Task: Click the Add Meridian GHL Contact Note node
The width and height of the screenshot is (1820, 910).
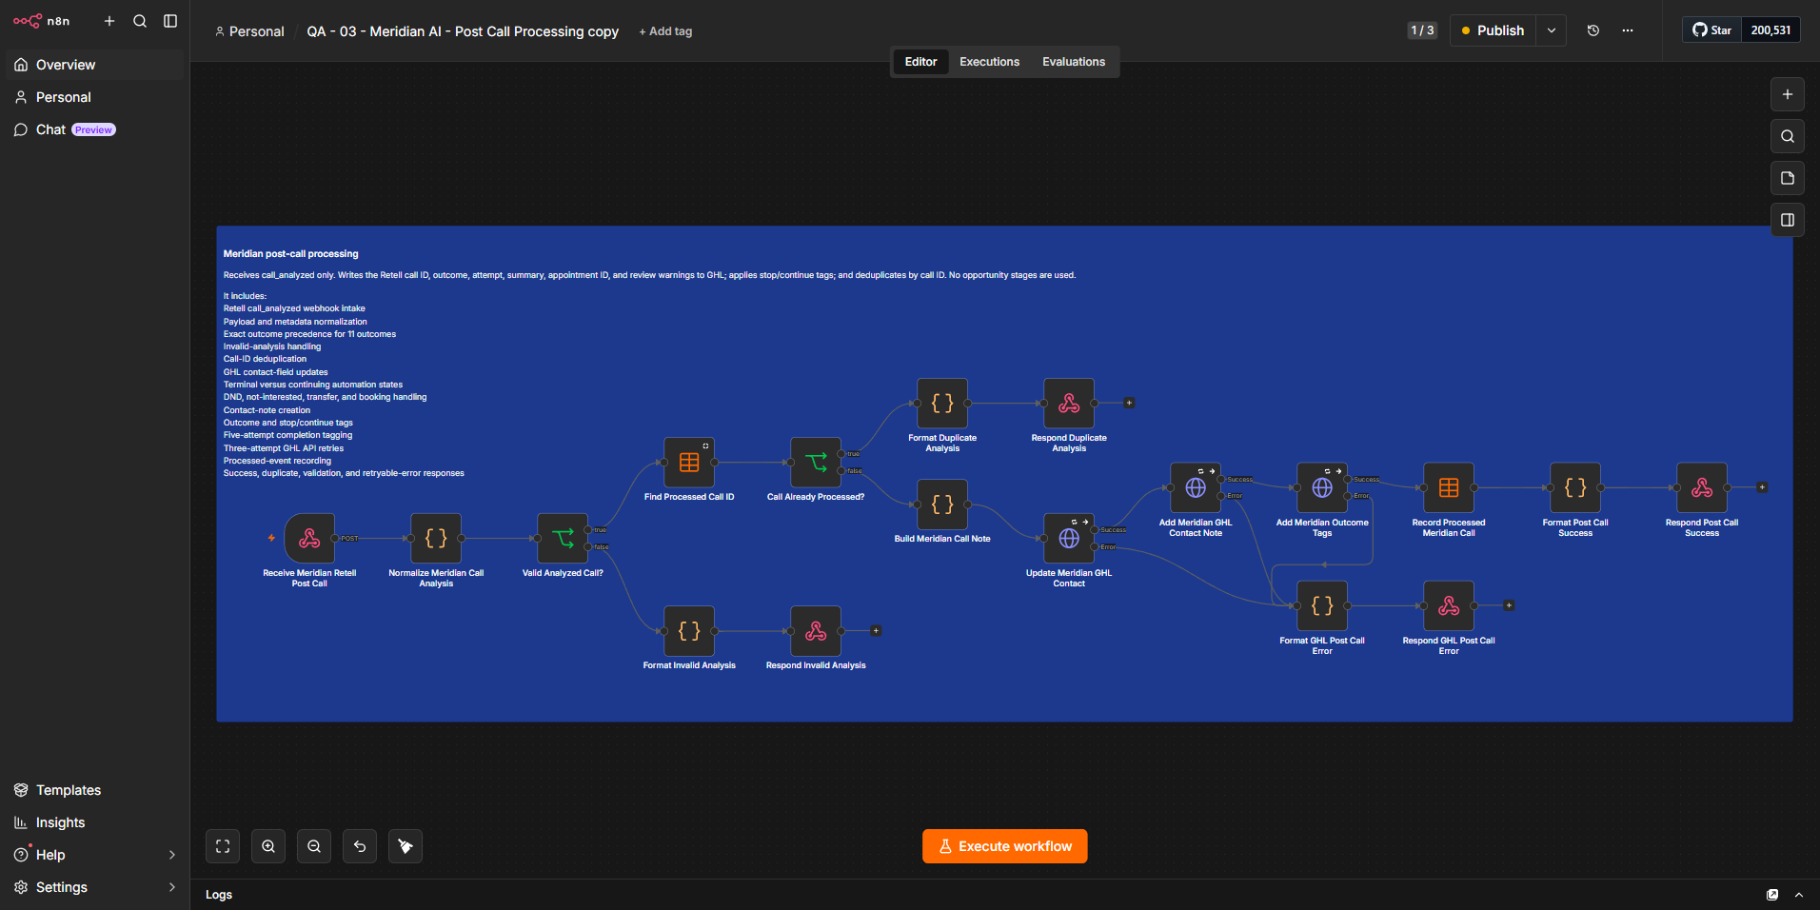Action: [1196, 488]
